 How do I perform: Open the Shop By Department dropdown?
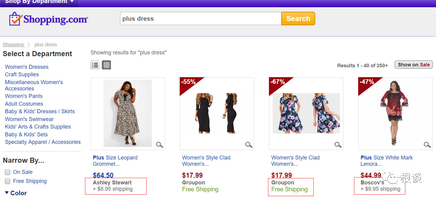coord(39,2)
